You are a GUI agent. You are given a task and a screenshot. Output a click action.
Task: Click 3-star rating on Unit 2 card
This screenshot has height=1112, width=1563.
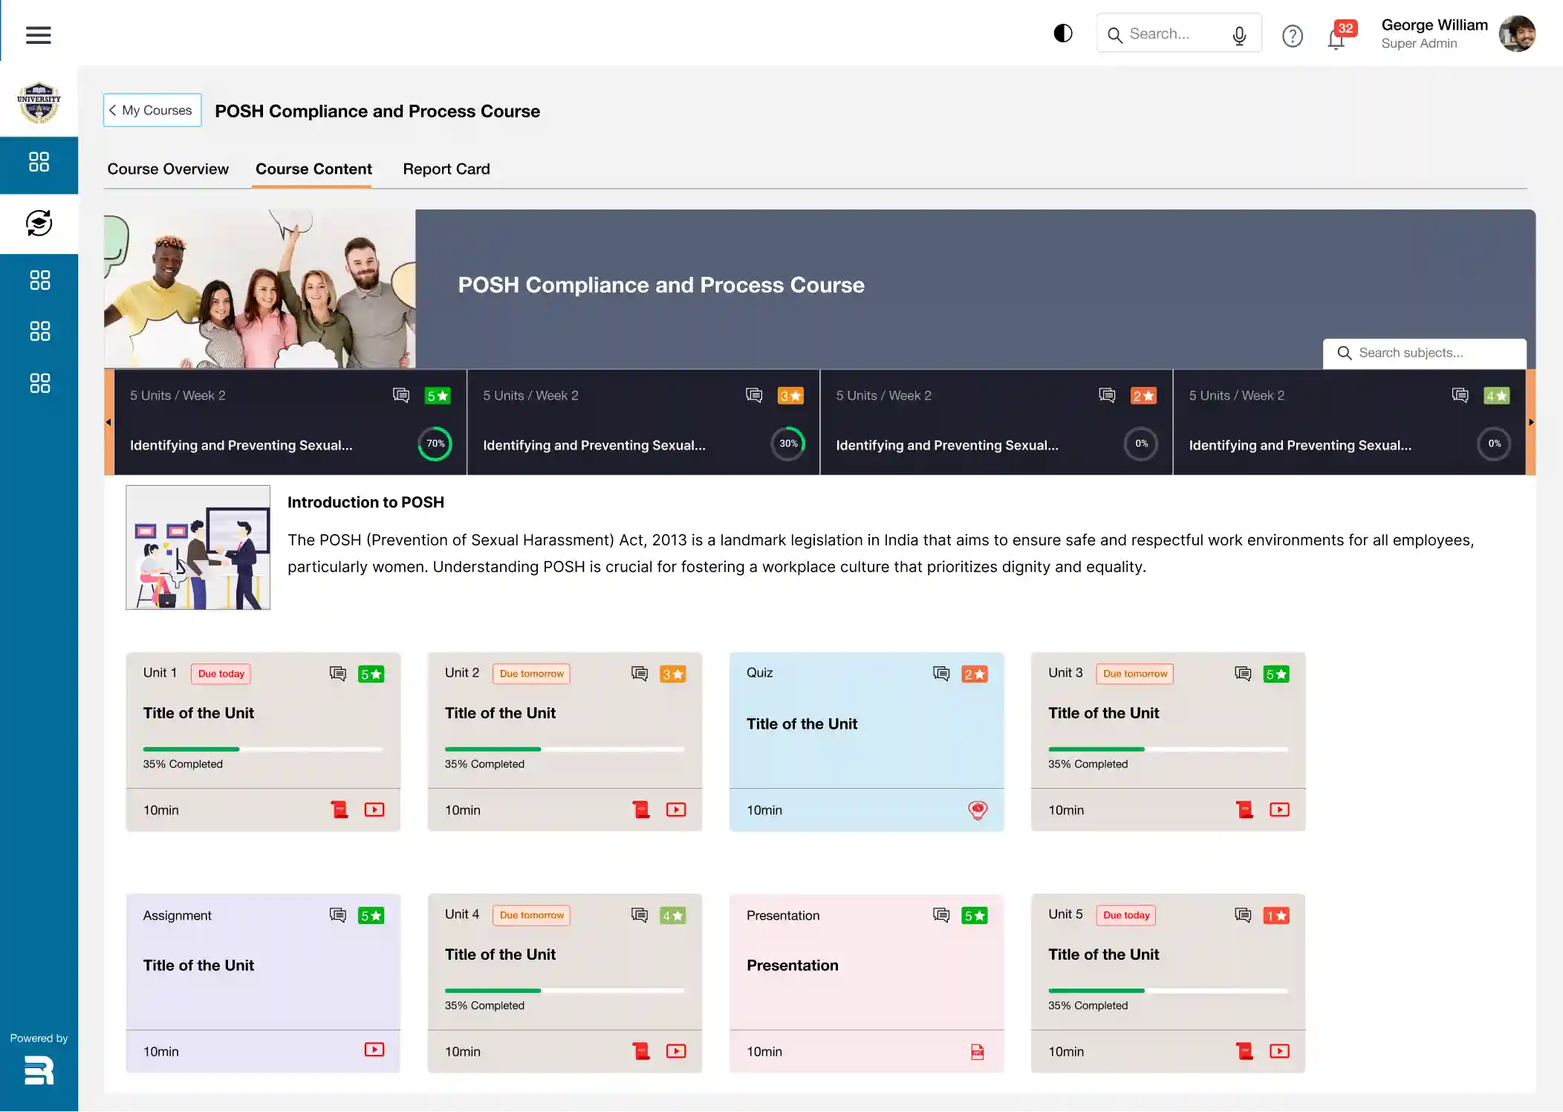[673, 674]
